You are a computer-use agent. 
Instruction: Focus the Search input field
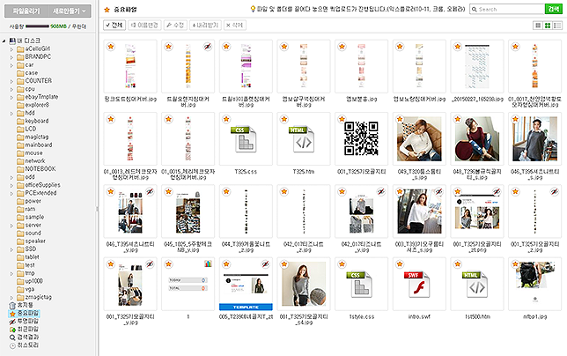click(507, 9)
